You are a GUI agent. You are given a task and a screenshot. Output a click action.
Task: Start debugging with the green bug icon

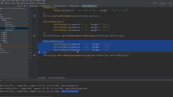pyautogui.click(x=171, y=3)
